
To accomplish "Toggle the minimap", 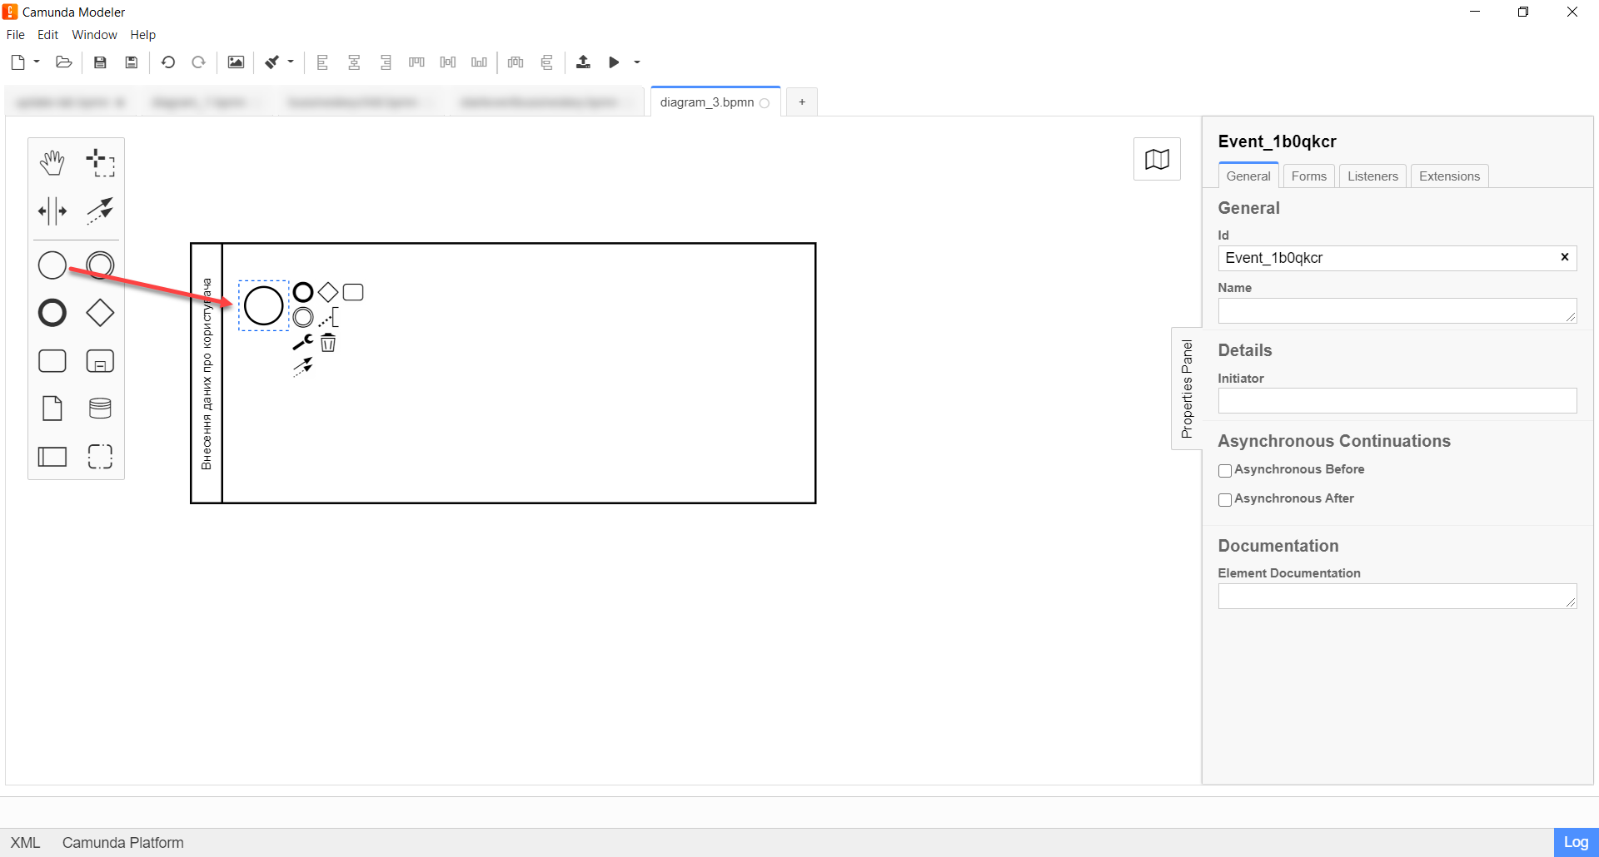I will tap(1157, 159).
